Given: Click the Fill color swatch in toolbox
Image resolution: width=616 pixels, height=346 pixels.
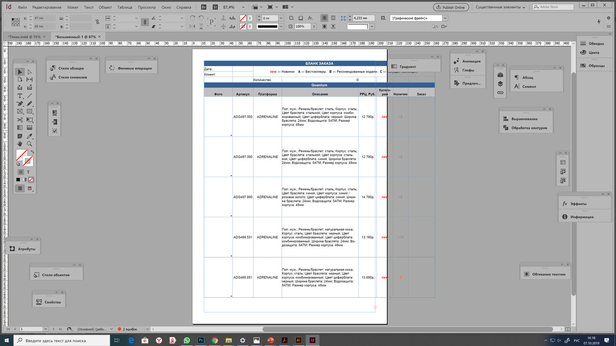Looking at the screenshot, I should point(21,155).
